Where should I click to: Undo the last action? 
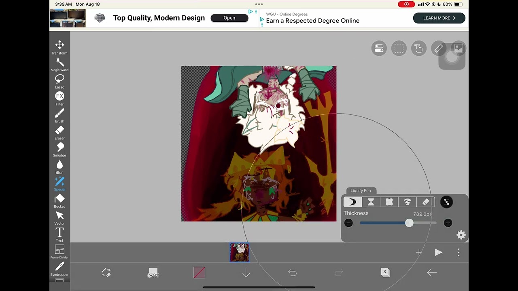(292, 273)
